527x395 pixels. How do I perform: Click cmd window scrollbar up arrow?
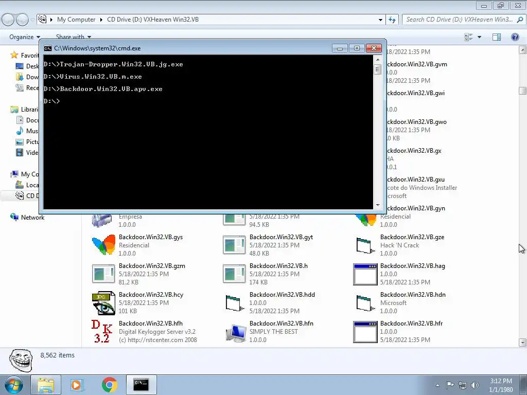click(378, 60)
